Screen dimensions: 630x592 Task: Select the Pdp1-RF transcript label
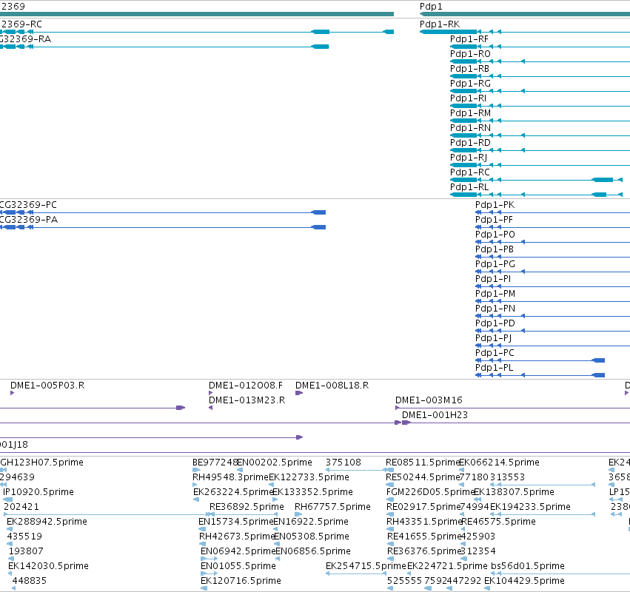(469, 39)
